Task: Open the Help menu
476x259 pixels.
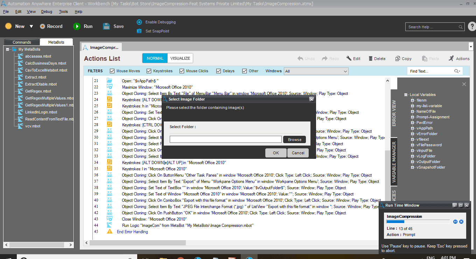Action: pos(78,12)
